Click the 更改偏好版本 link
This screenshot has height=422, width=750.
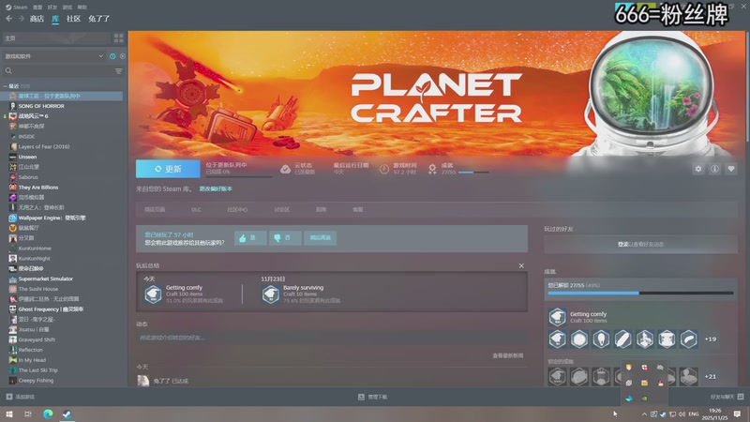coord(216,189)
